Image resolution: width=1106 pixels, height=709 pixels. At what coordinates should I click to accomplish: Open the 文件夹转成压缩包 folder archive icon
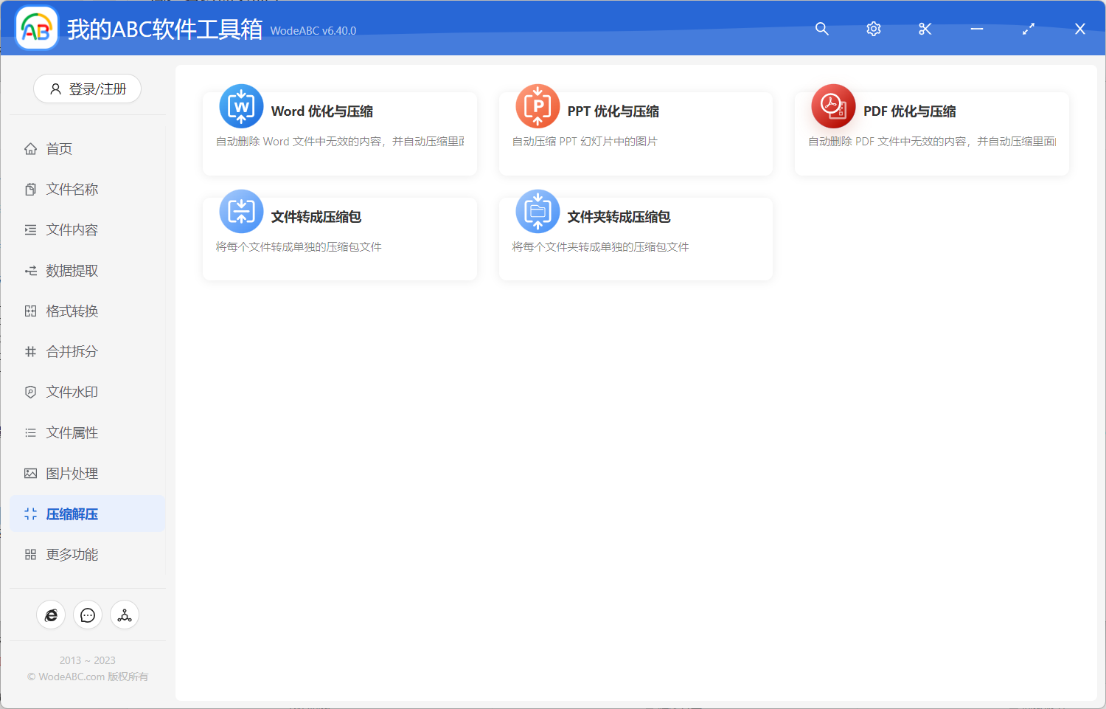(x=538, y=211)
